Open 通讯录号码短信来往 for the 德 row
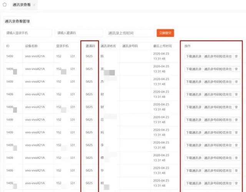Screen dimensions: 246x192 [218, 158]
